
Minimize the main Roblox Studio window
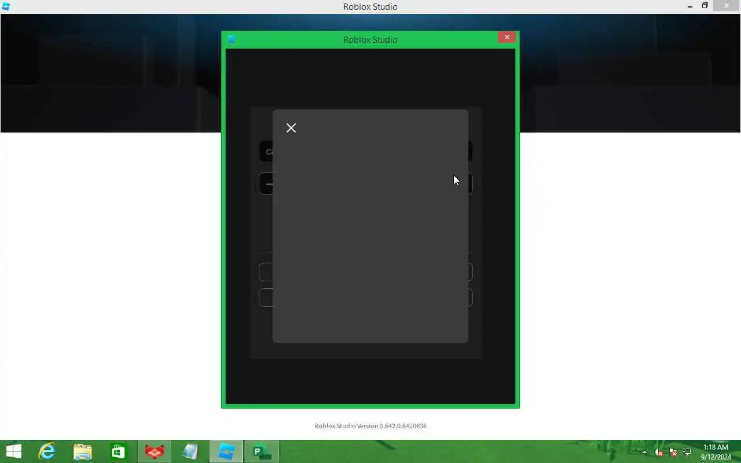click(x=690, y=6)
